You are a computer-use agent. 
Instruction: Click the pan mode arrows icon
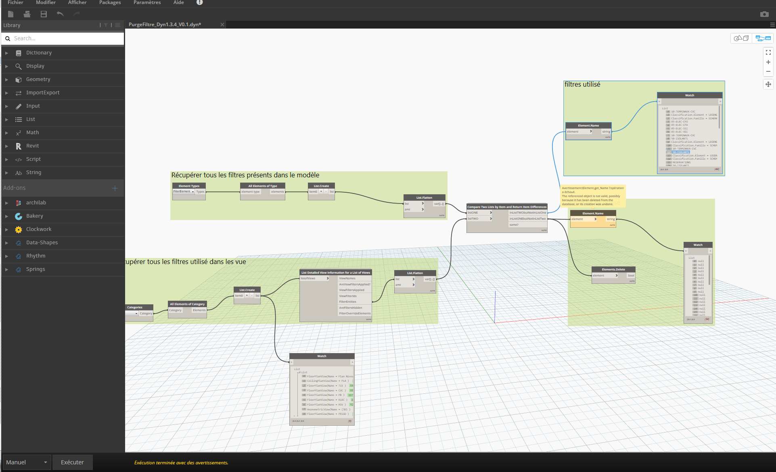[768, 84]
